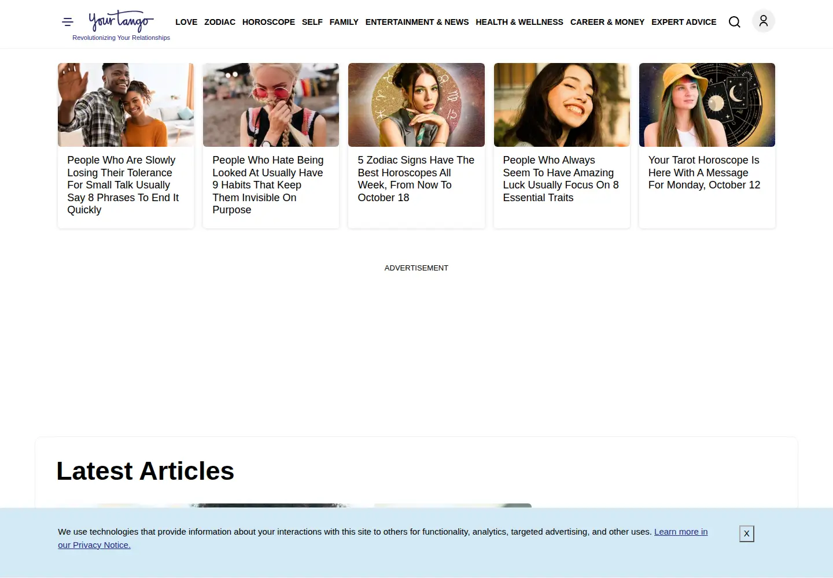Open the Tarot Horoscope for Monday article

tap(705, 172)
